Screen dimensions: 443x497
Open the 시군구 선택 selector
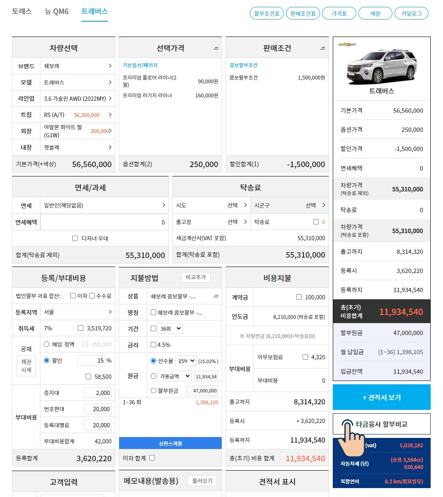click(289, 205)
